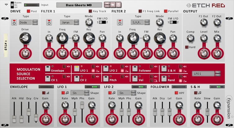The width and height of the screenshot is (234, 128).
Task: Click the F2 Out knob
Action: click(x=217, y=23)
